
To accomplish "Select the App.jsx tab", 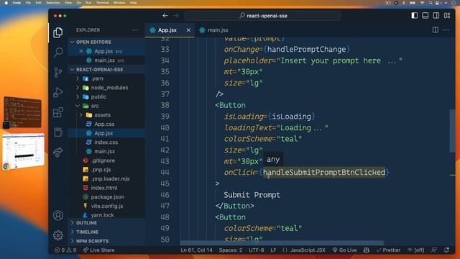I will click(167, 30).
